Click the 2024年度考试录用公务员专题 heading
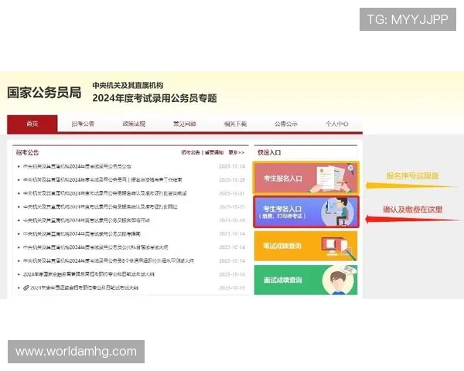This screenshot has height=371, width=464. pyautogui.click(x=155, y=98)
